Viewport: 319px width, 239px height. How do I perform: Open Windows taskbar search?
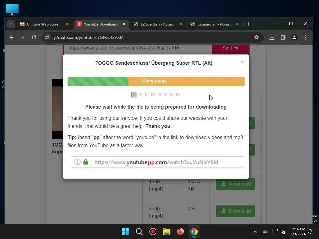139,232
